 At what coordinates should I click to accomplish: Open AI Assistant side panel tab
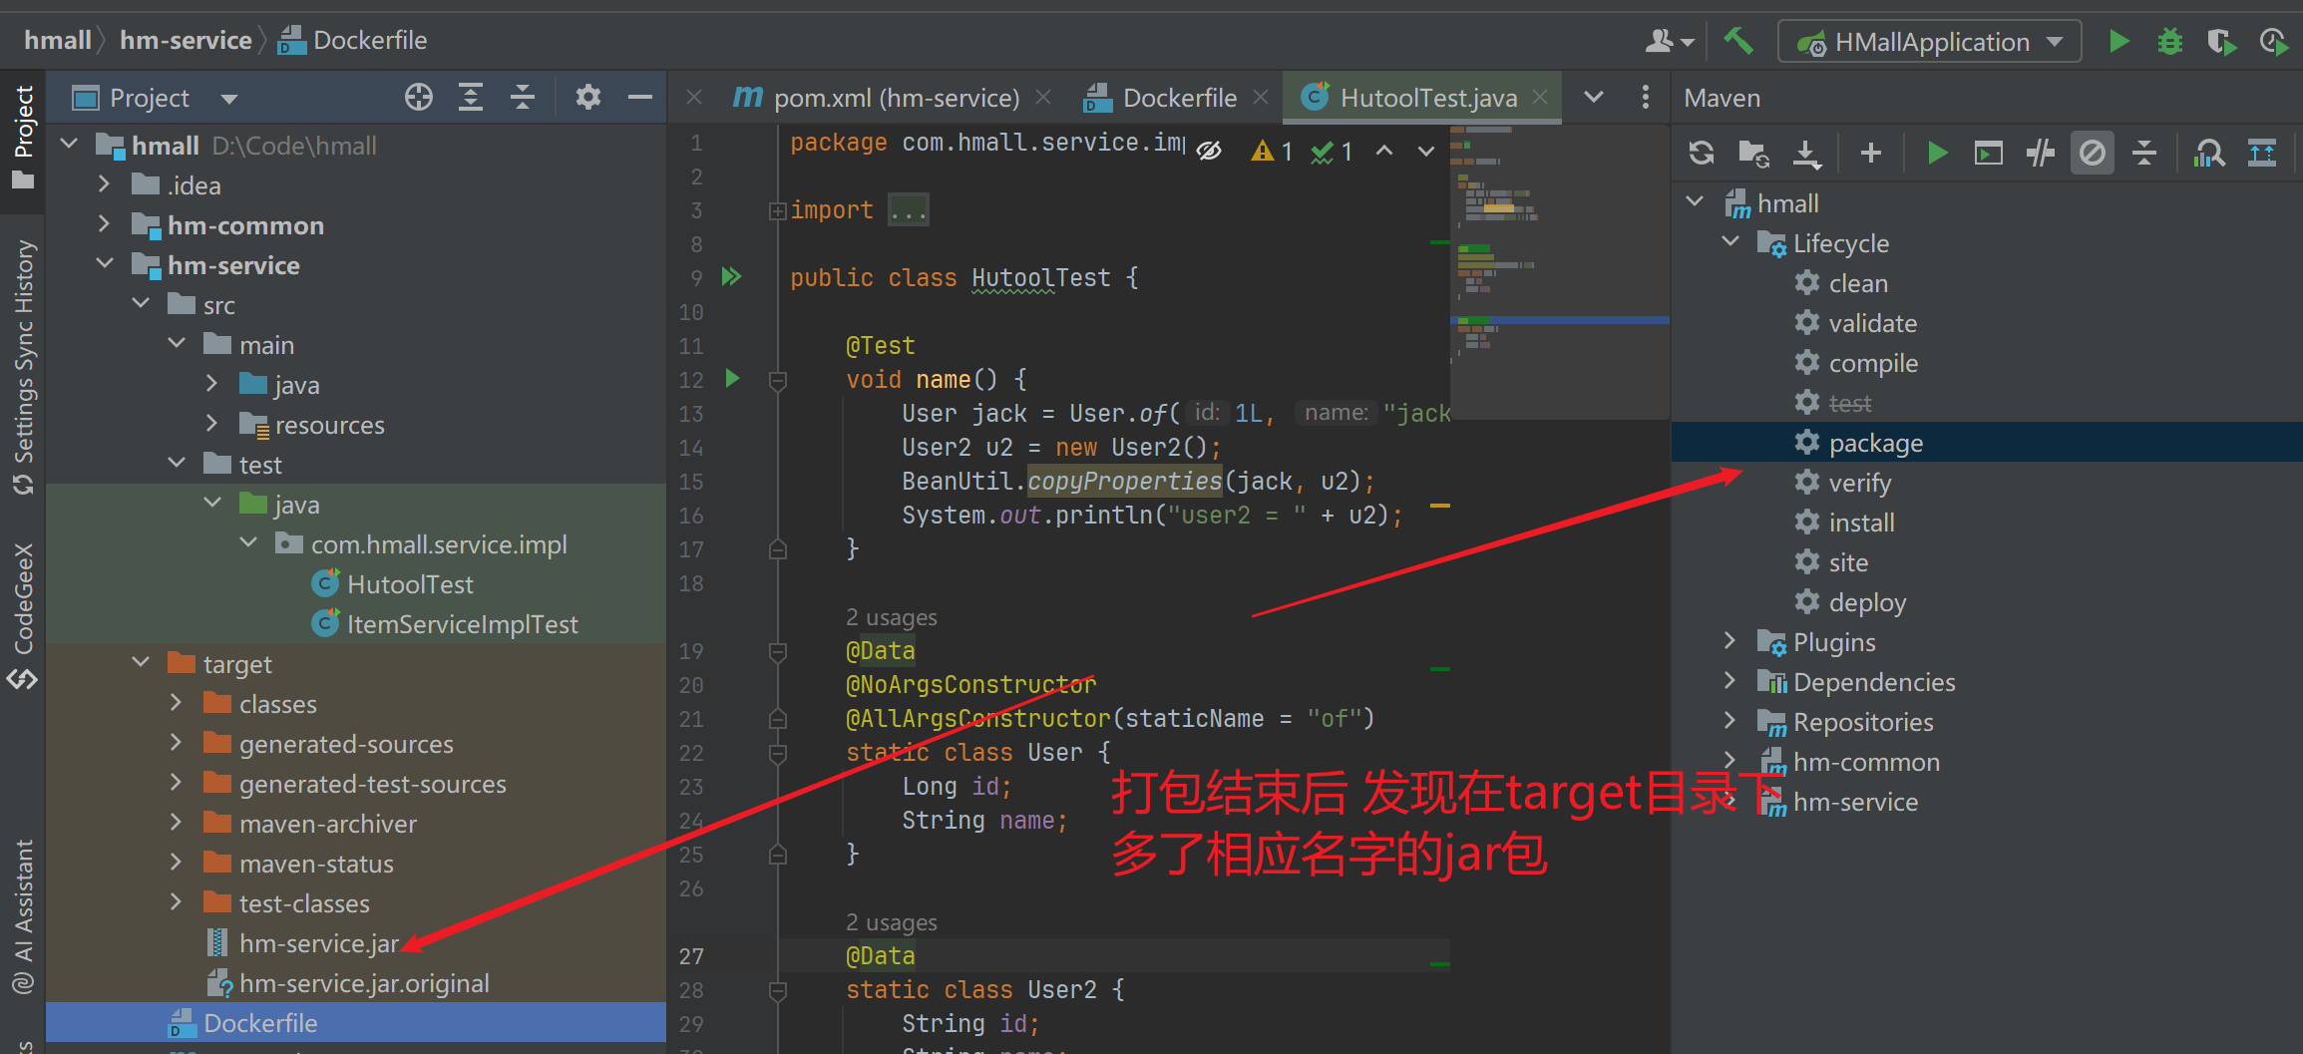click(23, 916)
